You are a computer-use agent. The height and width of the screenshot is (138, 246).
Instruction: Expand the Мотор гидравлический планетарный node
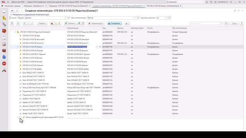[18, 117]
